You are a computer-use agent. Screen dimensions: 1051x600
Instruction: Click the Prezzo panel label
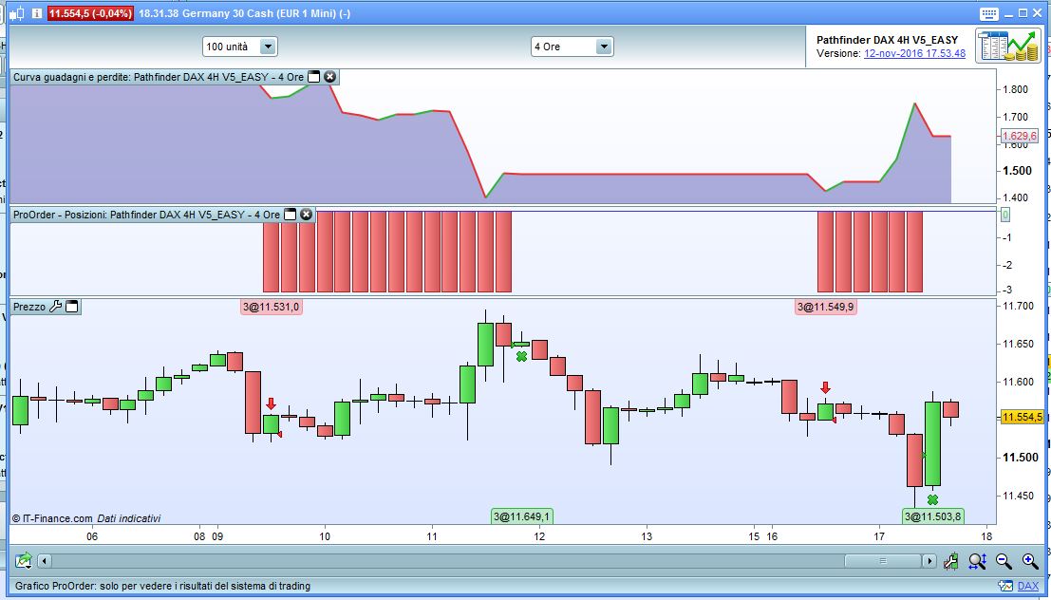point(29,307)
